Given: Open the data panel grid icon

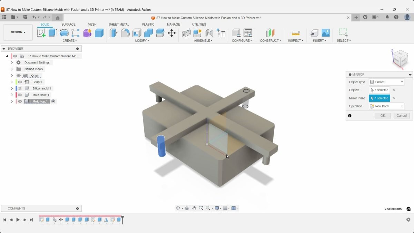Looking at the screenshot, I should tap(4, 17).
